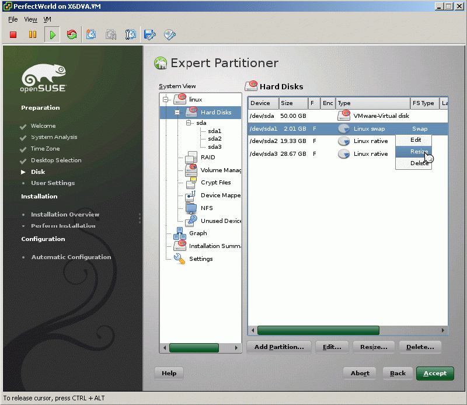Click the Resize... button below table
The image size is (467, 405).
[x=374, y=347]
